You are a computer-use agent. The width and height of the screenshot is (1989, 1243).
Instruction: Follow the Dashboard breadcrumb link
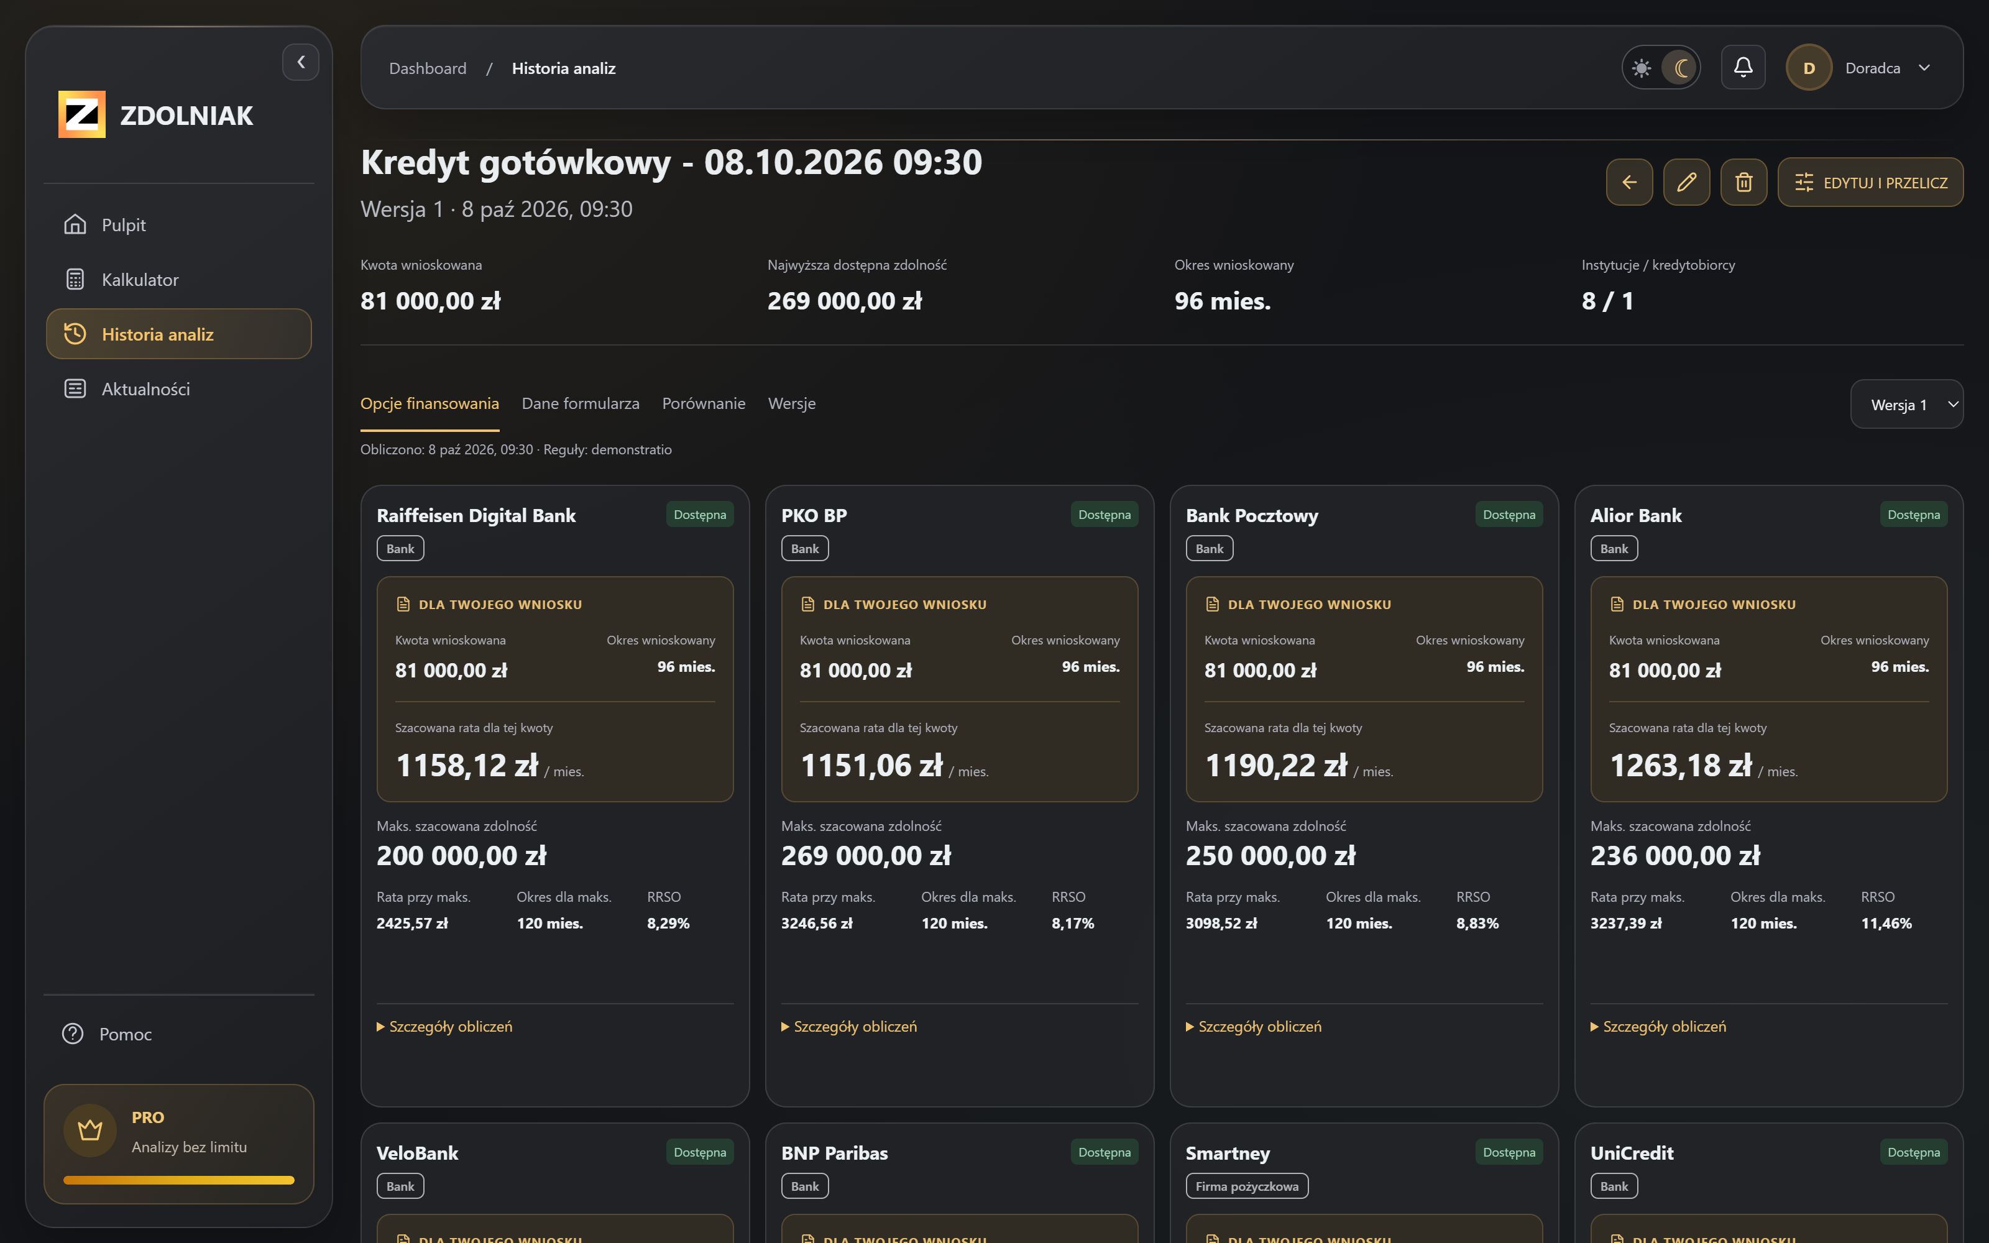[x=428, y=68]
